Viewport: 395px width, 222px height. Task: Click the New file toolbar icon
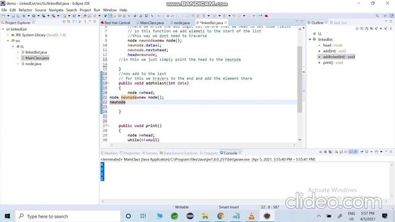tap(4, 16)
